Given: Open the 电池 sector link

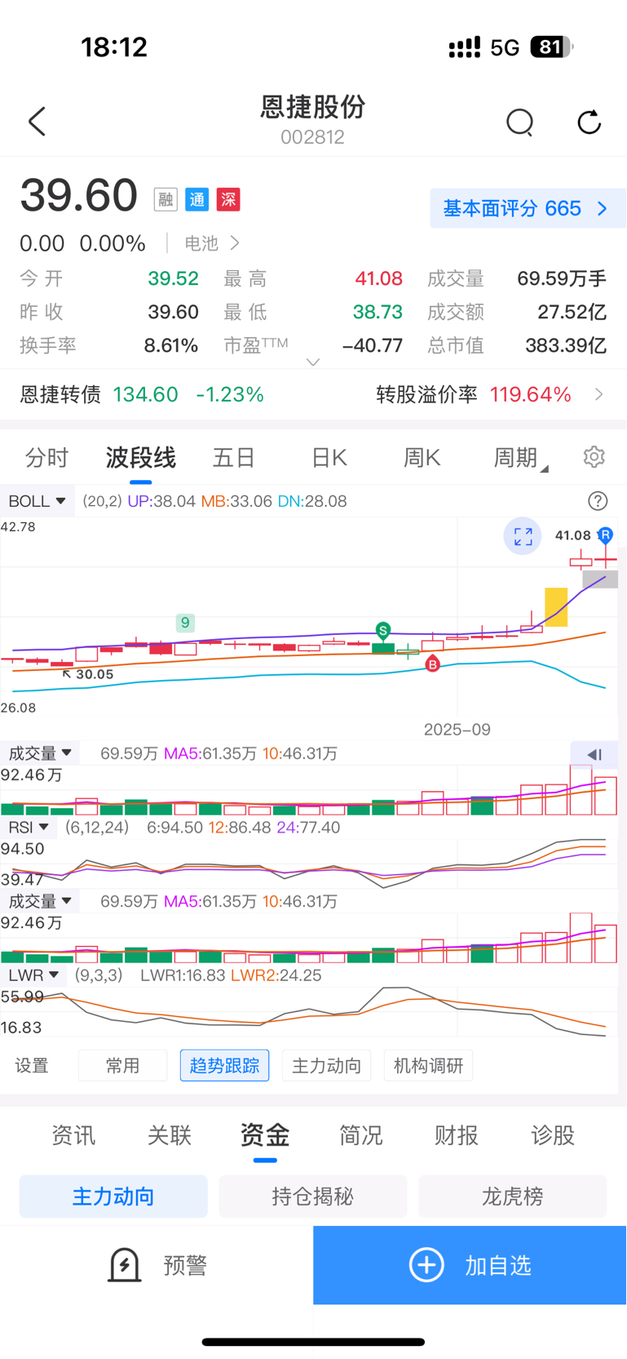Looking at the screenshot, I should [211, 243].
